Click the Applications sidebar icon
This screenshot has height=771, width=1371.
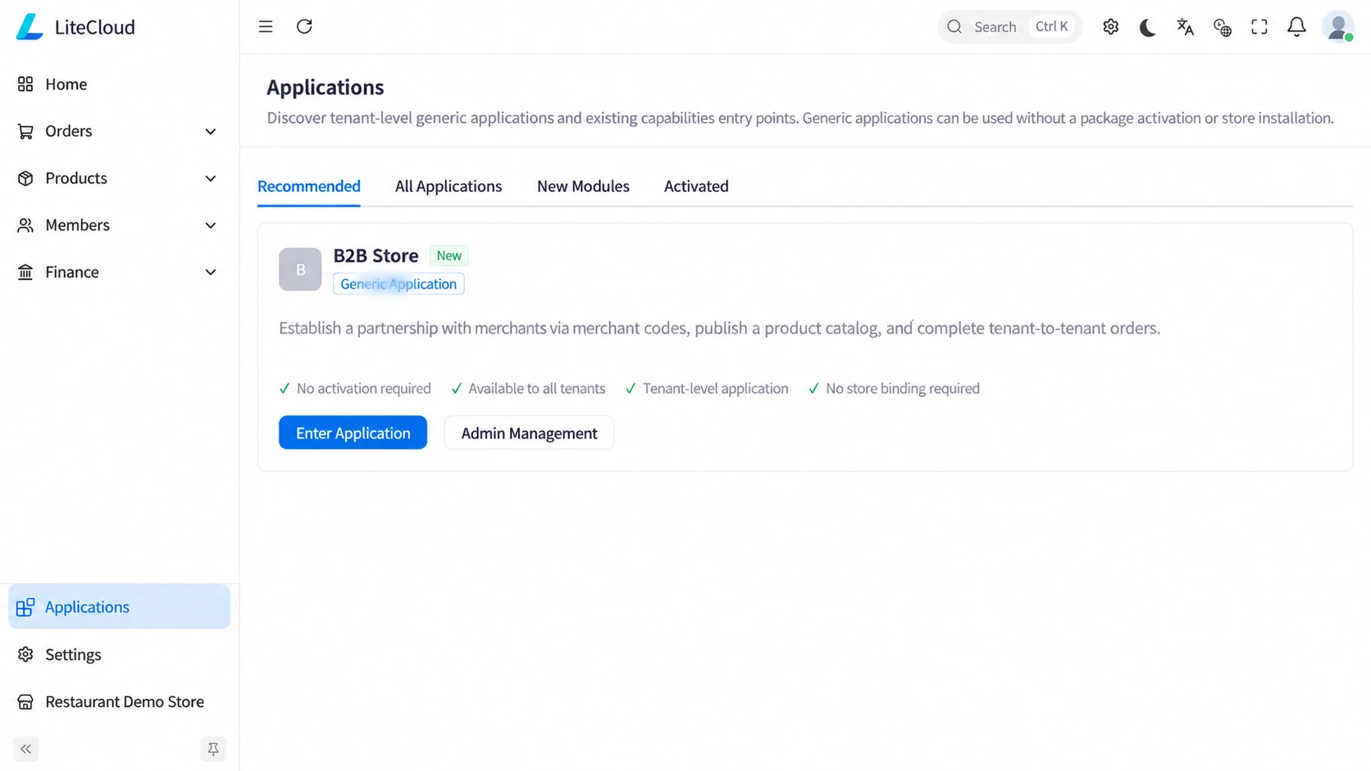pos(25,607)
